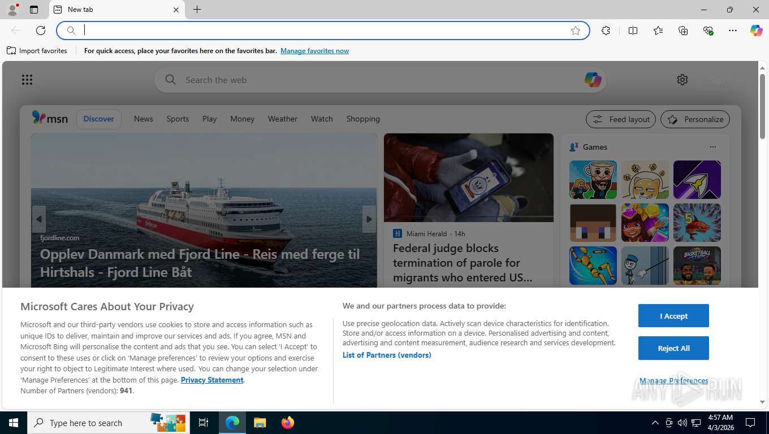Image resolution: width=769 pixels, height=434 pixels.
Task: Open Games card more options
Action: 713,147
